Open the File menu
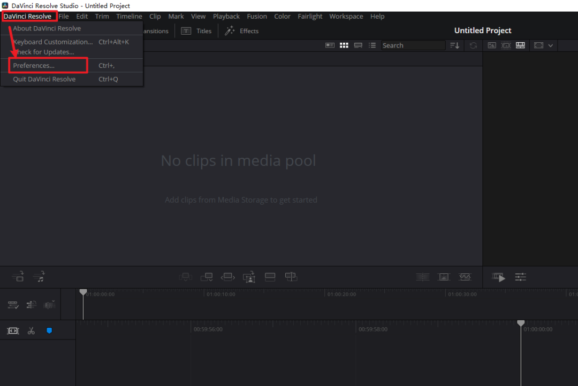578x386 pixels. [64, 17]
